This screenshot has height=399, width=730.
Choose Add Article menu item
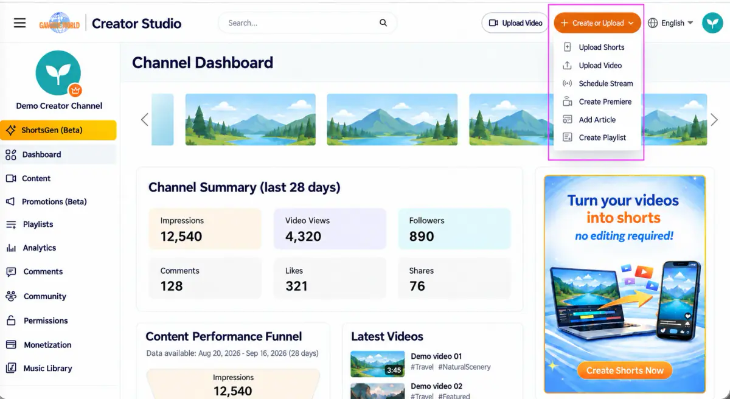coord(597,120)
